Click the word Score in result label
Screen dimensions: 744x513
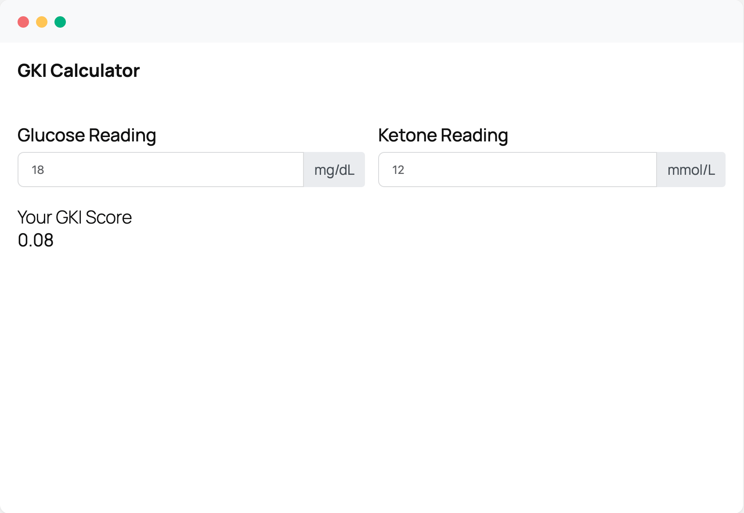point(109,217)
